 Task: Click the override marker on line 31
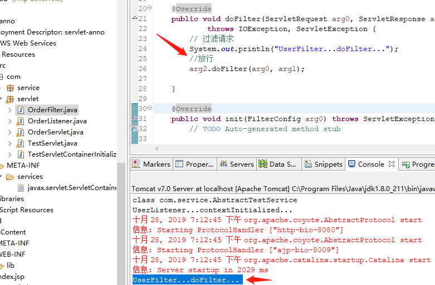(135, 118)
